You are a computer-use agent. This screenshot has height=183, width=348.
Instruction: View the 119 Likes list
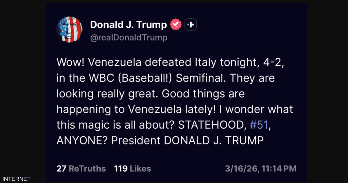[x=132, y=168]
